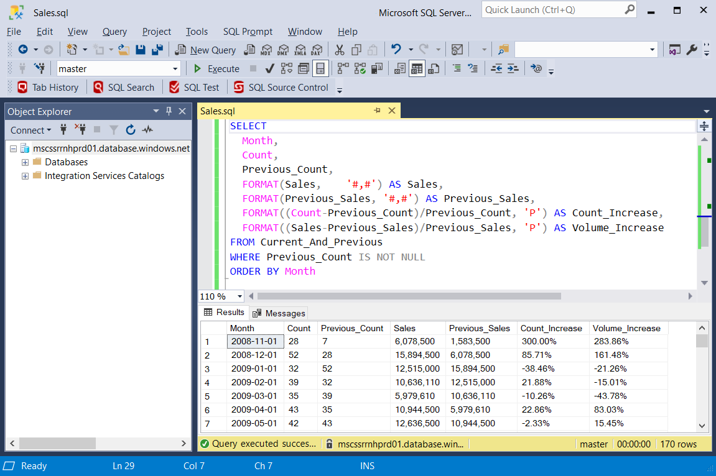Image resolution: width=716 pixels, height=476 pixels.
Task: Refresh the Object Explorer
Action: tap(130, 130)
